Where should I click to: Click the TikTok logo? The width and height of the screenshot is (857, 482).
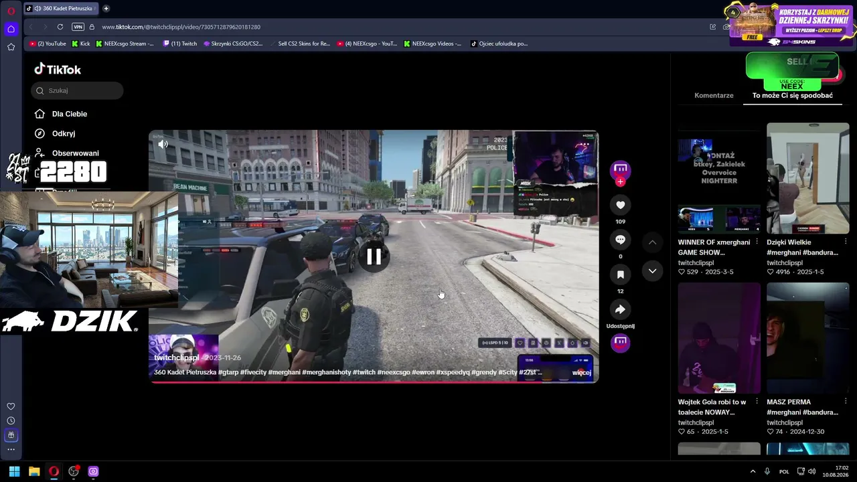point(58,69)
